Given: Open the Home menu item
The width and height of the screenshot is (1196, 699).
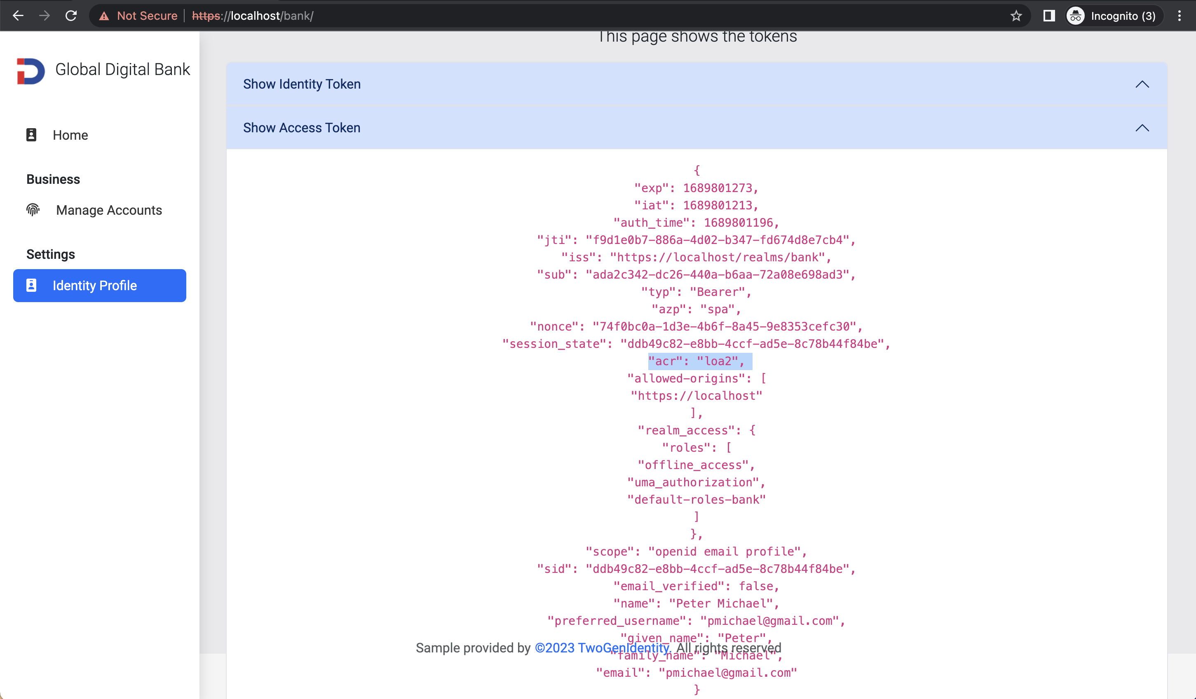Looking at the screenshot, I should tap(70, 135).
